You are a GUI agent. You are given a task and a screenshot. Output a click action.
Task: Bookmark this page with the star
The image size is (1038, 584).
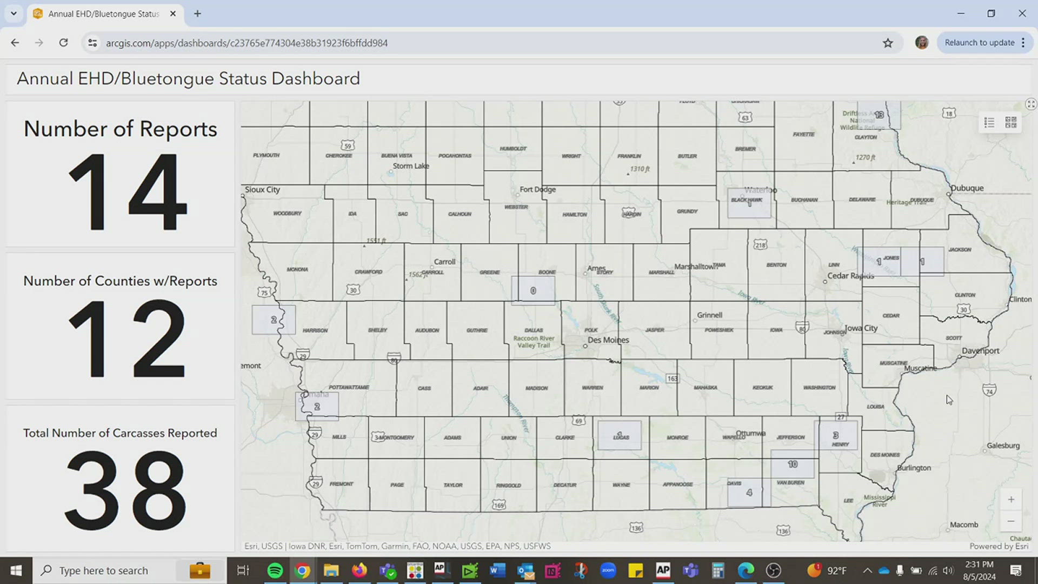click(x=888, y=43)
